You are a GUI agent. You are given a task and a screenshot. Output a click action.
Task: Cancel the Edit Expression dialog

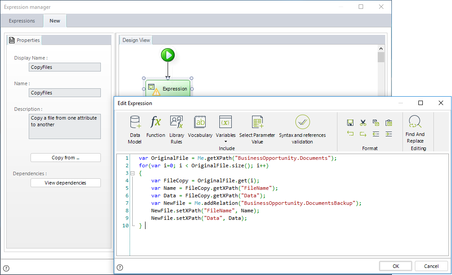pos(431,266)
